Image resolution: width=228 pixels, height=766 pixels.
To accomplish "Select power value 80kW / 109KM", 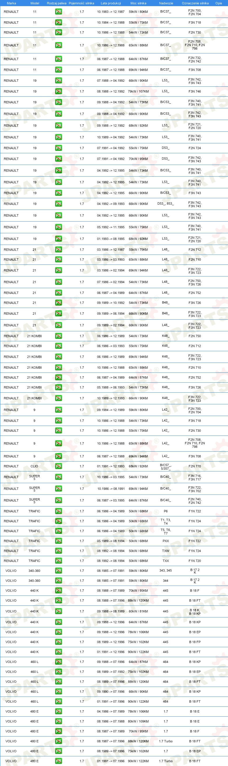I will click(x=138, y=721).
